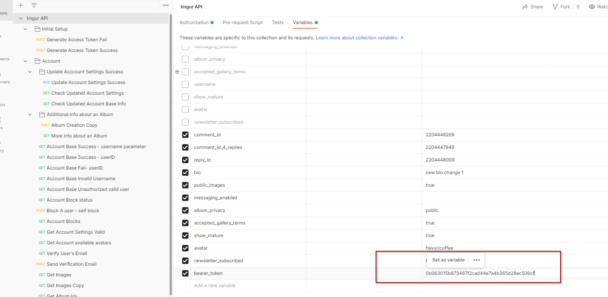
Task: Click the comment_id value 2204448269
Action: click(x=440, y=135)
